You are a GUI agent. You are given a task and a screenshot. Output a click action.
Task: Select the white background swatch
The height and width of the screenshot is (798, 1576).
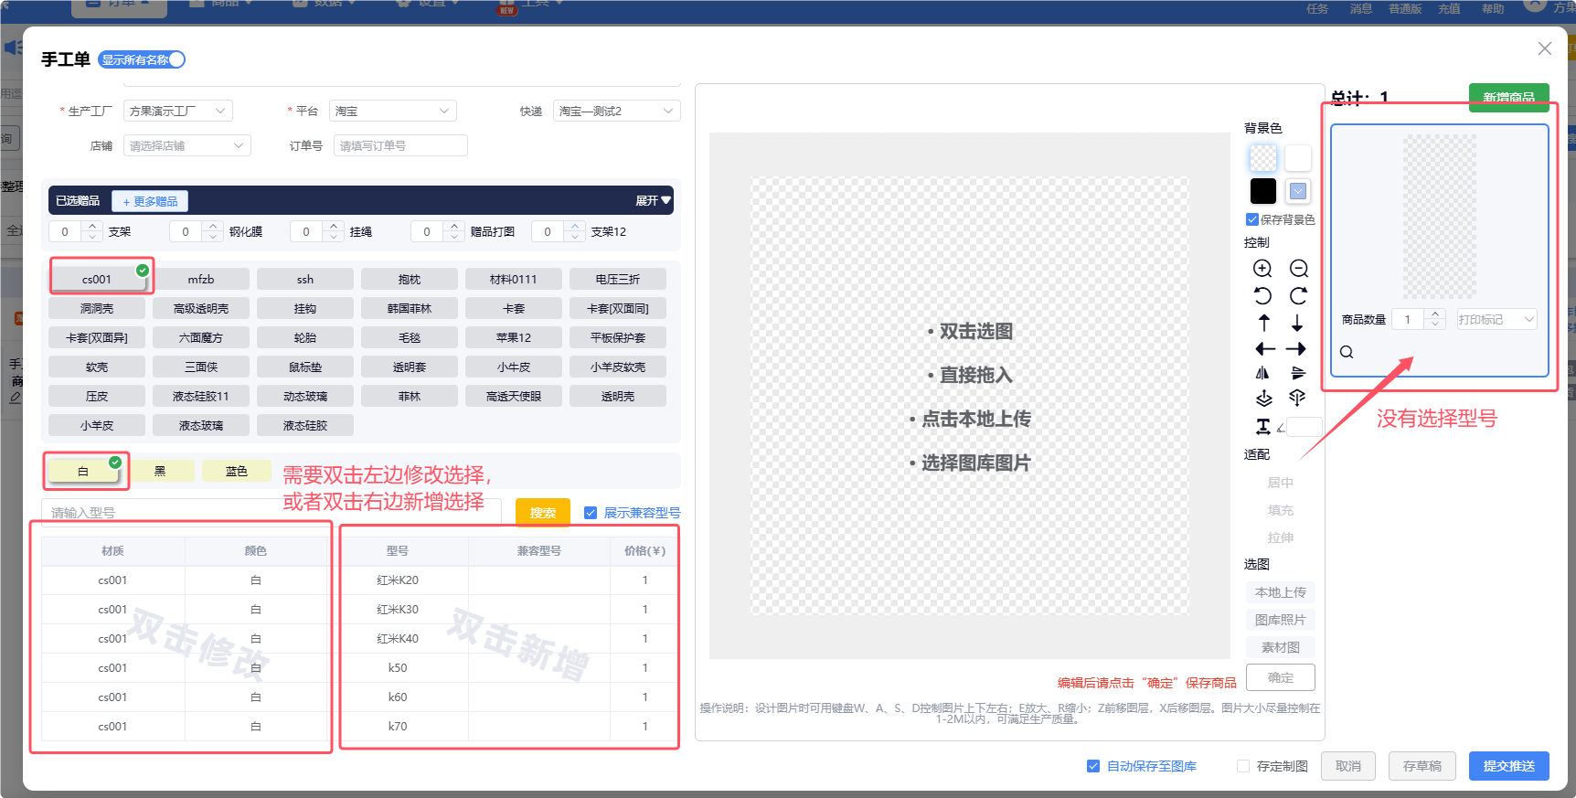[x=1298, y=158]
